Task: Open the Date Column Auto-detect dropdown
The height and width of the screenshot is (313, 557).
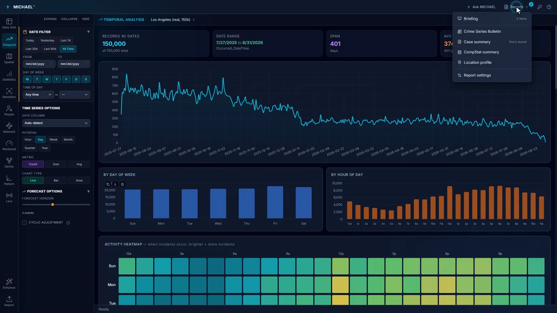Action: click(56, 123)
